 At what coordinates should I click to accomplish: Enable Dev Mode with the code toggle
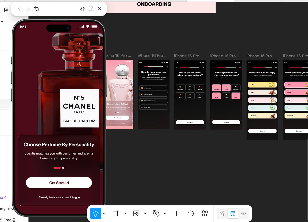243,213
